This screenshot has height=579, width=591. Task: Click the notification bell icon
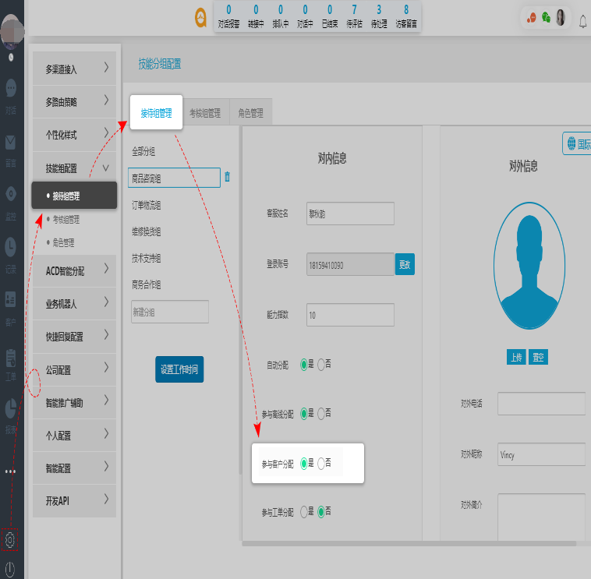tap(582, 22)
